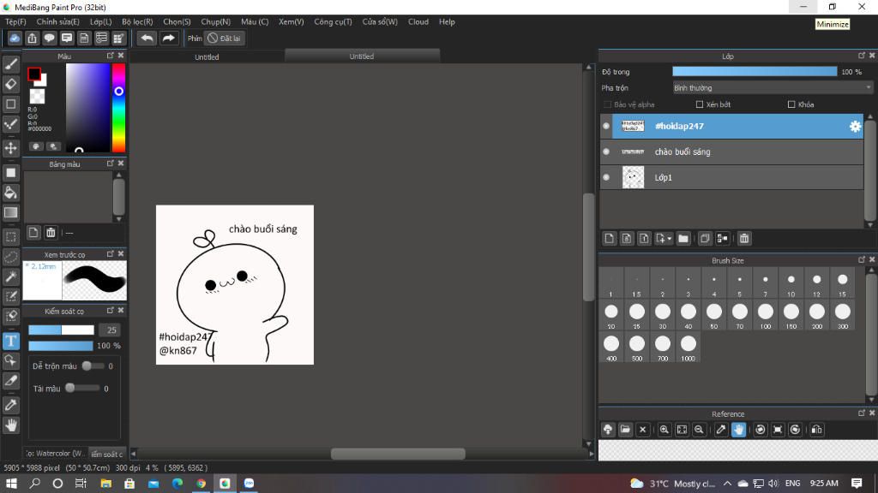This screenshot has width=878, height=493.
Task: Float the Reference panel
Action: 862,413
